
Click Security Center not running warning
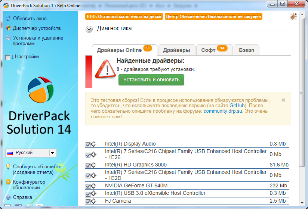pyautogui.click(x=213, y=16)
